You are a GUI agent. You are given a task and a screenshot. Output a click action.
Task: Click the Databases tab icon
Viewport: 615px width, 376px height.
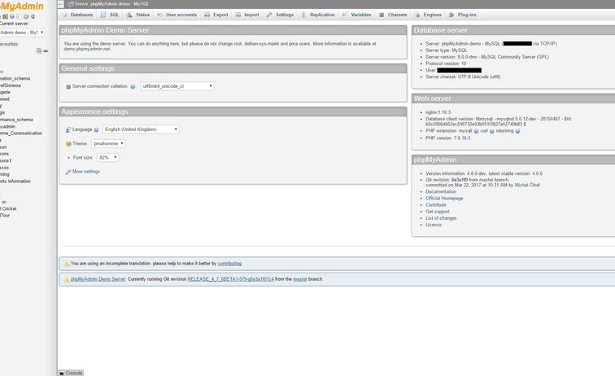[65, 15]
